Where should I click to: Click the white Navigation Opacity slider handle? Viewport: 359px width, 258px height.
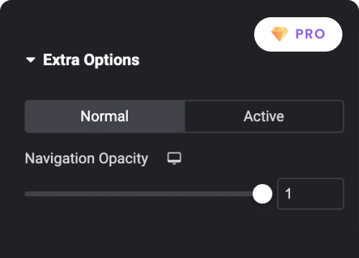coord(262,193)
